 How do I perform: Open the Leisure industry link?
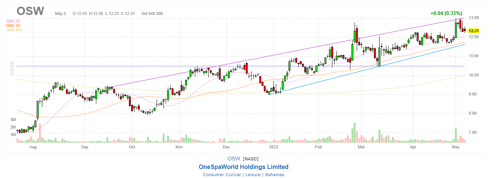253,175
